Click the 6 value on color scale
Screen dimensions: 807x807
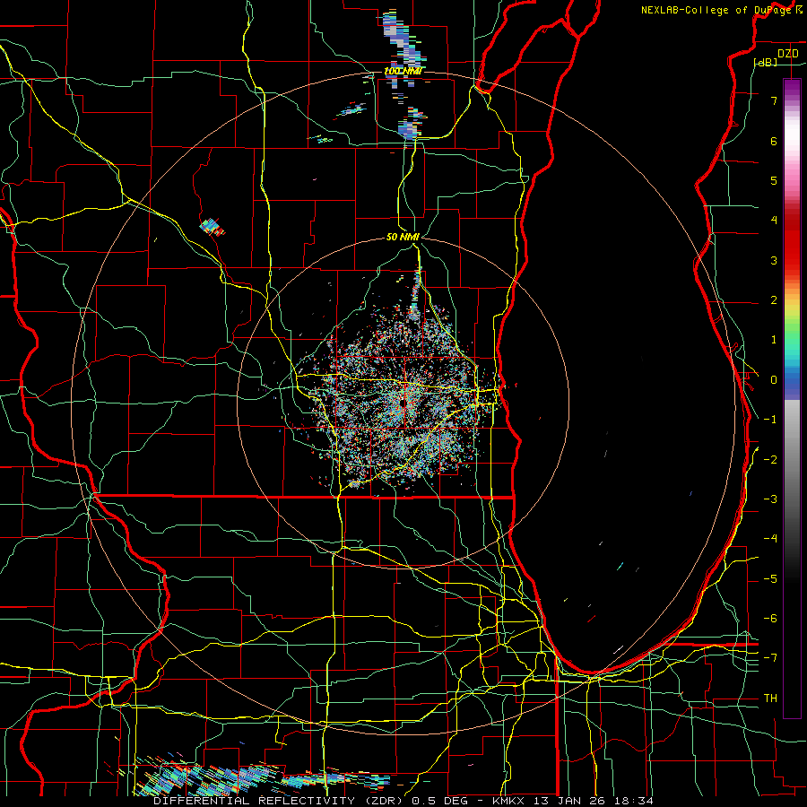774,141
